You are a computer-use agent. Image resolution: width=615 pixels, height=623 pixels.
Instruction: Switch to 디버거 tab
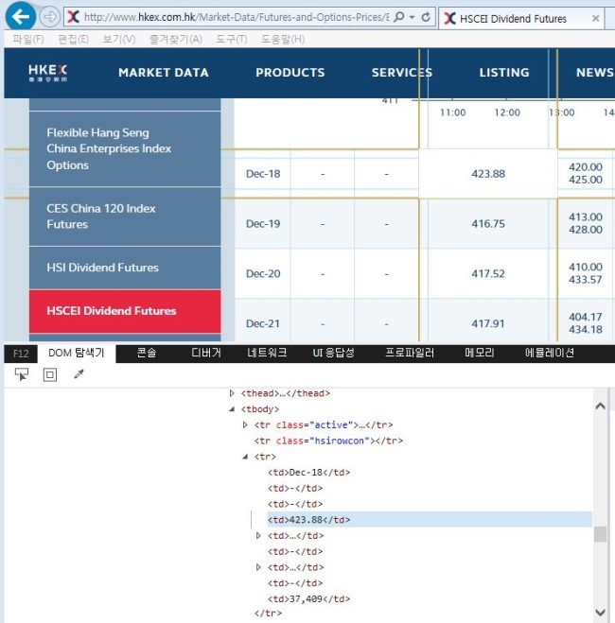tap(206, 353)
